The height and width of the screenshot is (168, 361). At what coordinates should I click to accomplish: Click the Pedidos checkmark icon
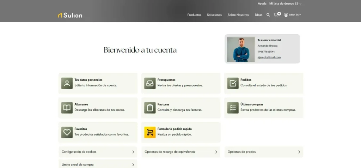[233, 83]
